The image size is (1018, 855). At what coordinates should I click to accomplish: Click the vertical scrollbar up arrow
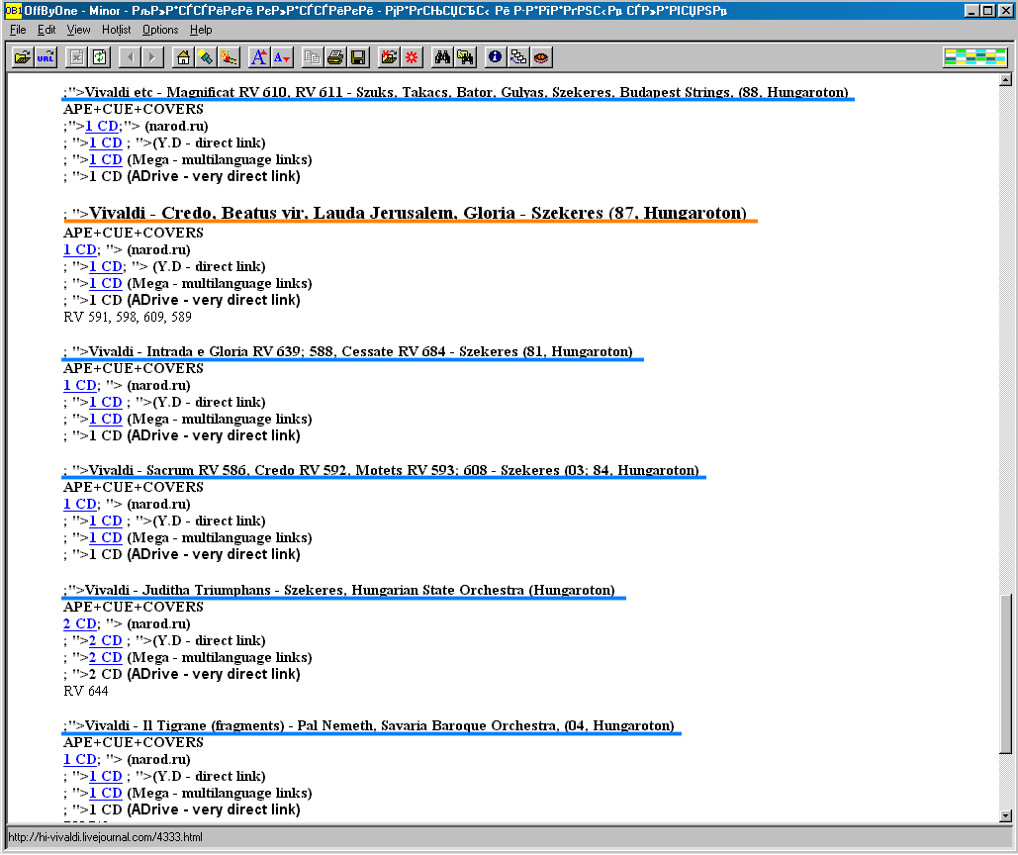tap(1006, 80)
